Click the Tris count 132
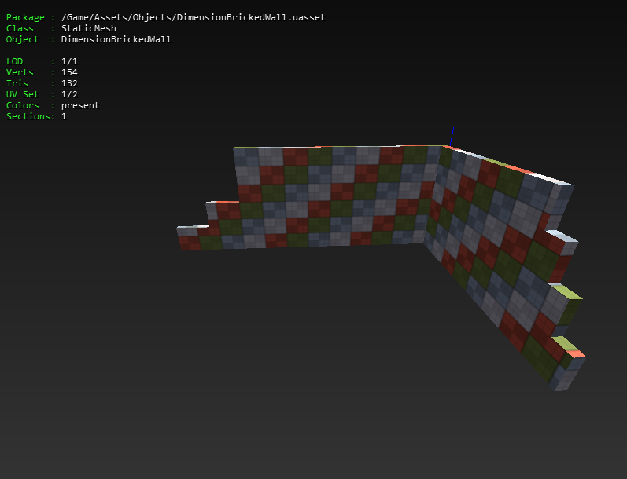 [69, 83]
